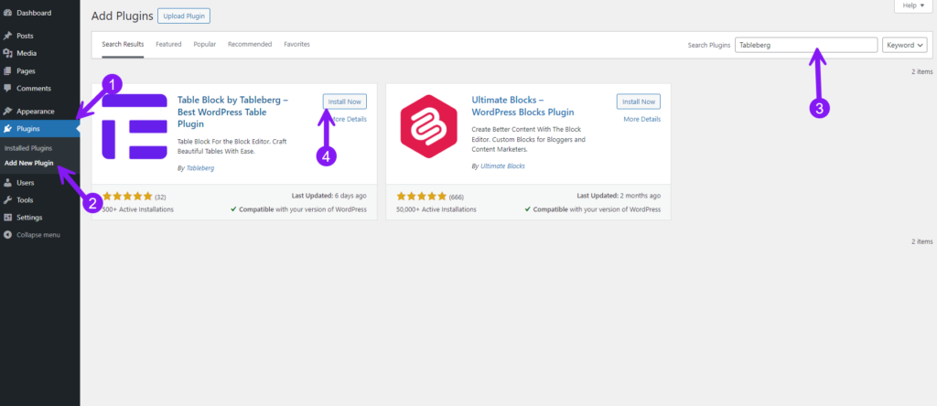Image resolution: width=937 pixels, height=406 pixels.
Task: Focus the Search Plugins input field
Action: [x=806, y=45]
